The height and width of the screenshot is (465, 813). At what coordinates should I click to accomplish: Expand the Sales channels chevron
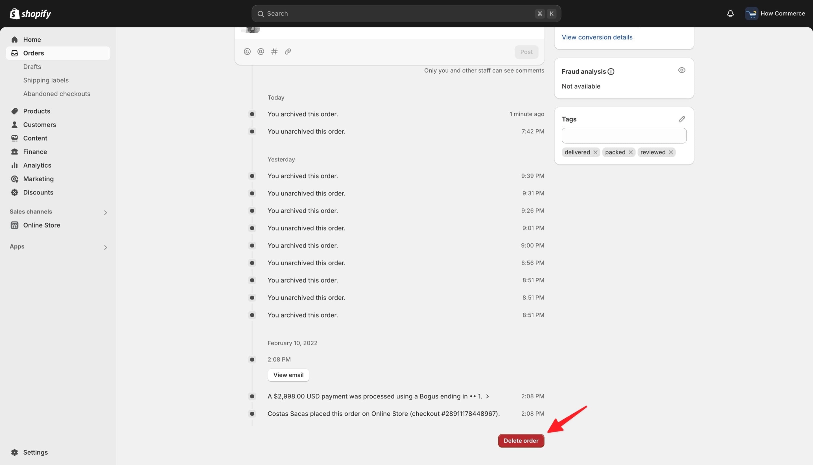point(105,212)
